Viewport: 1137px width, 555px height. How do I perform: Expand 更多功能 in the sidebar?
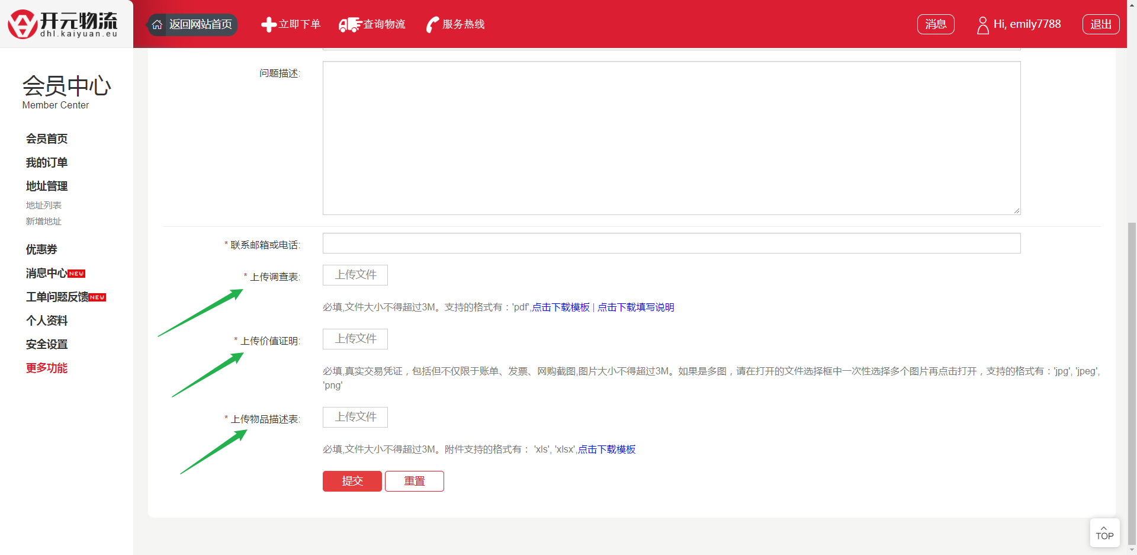click(x=47, y=368)
